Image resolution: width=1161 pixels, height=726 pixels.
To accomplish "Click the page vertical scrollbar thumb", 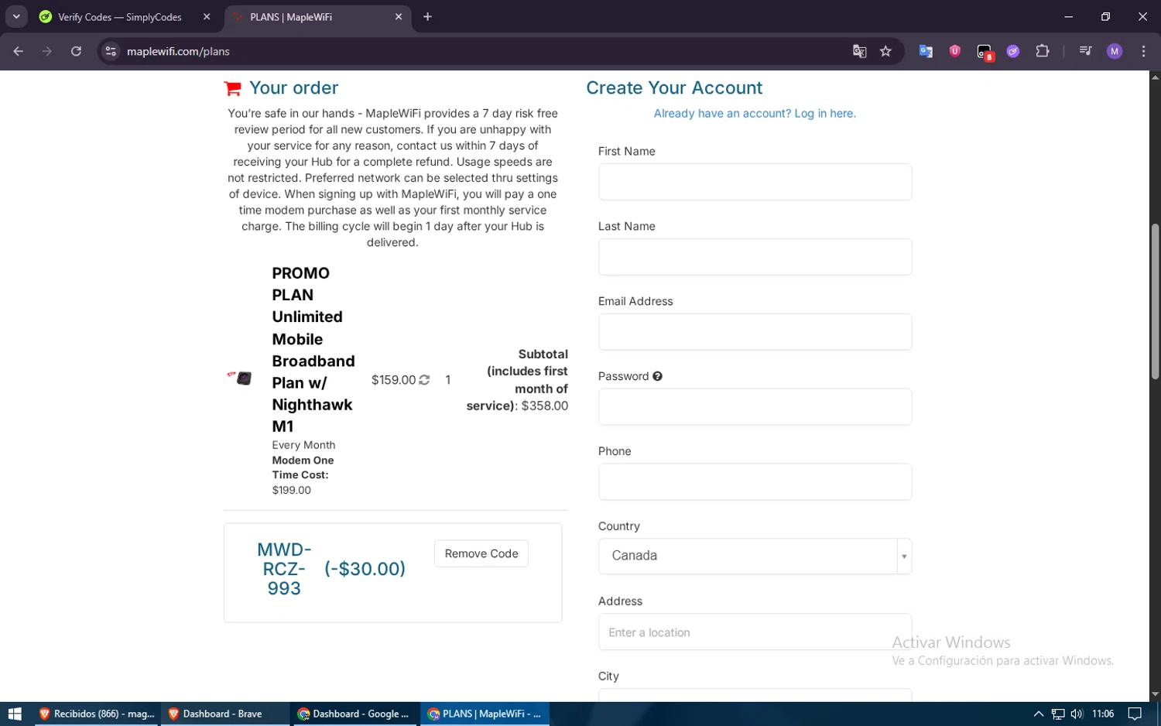I will (1155, 302).
